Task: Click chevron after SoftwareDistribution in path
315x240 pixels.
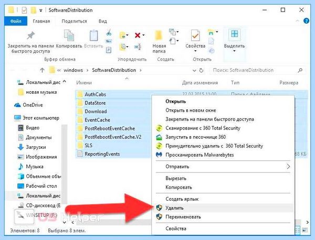Action: (140, 70)
